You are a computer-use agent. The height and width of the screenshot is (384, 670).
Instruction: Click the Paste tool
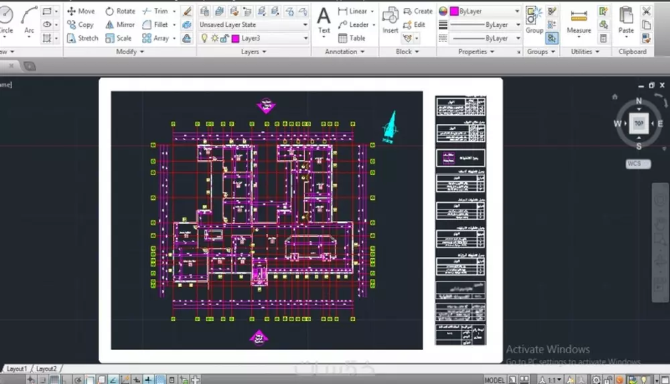coord(626,21)
